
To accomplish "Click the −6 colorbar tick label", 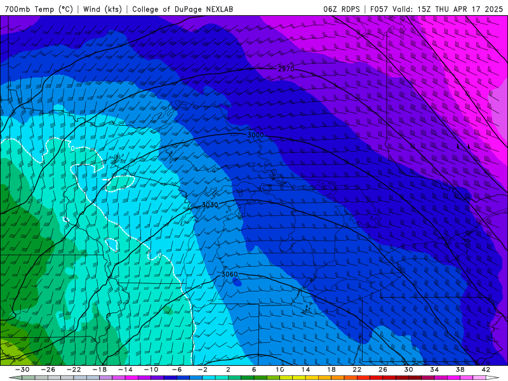I will click(177, 370).
